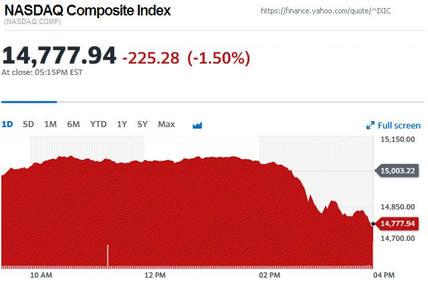Image resolution: width=428 pixels, height=281 pixels.
Task: Click the -225.28 (-1.50%) change value
Action: point(186,58)
